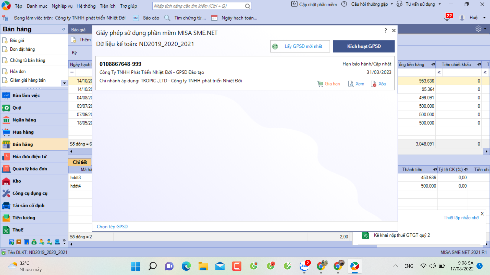Screen dimensions: 490x275
Task: Open Hóa đơn điện tử module icon
Action: click(x=6, y=157)
